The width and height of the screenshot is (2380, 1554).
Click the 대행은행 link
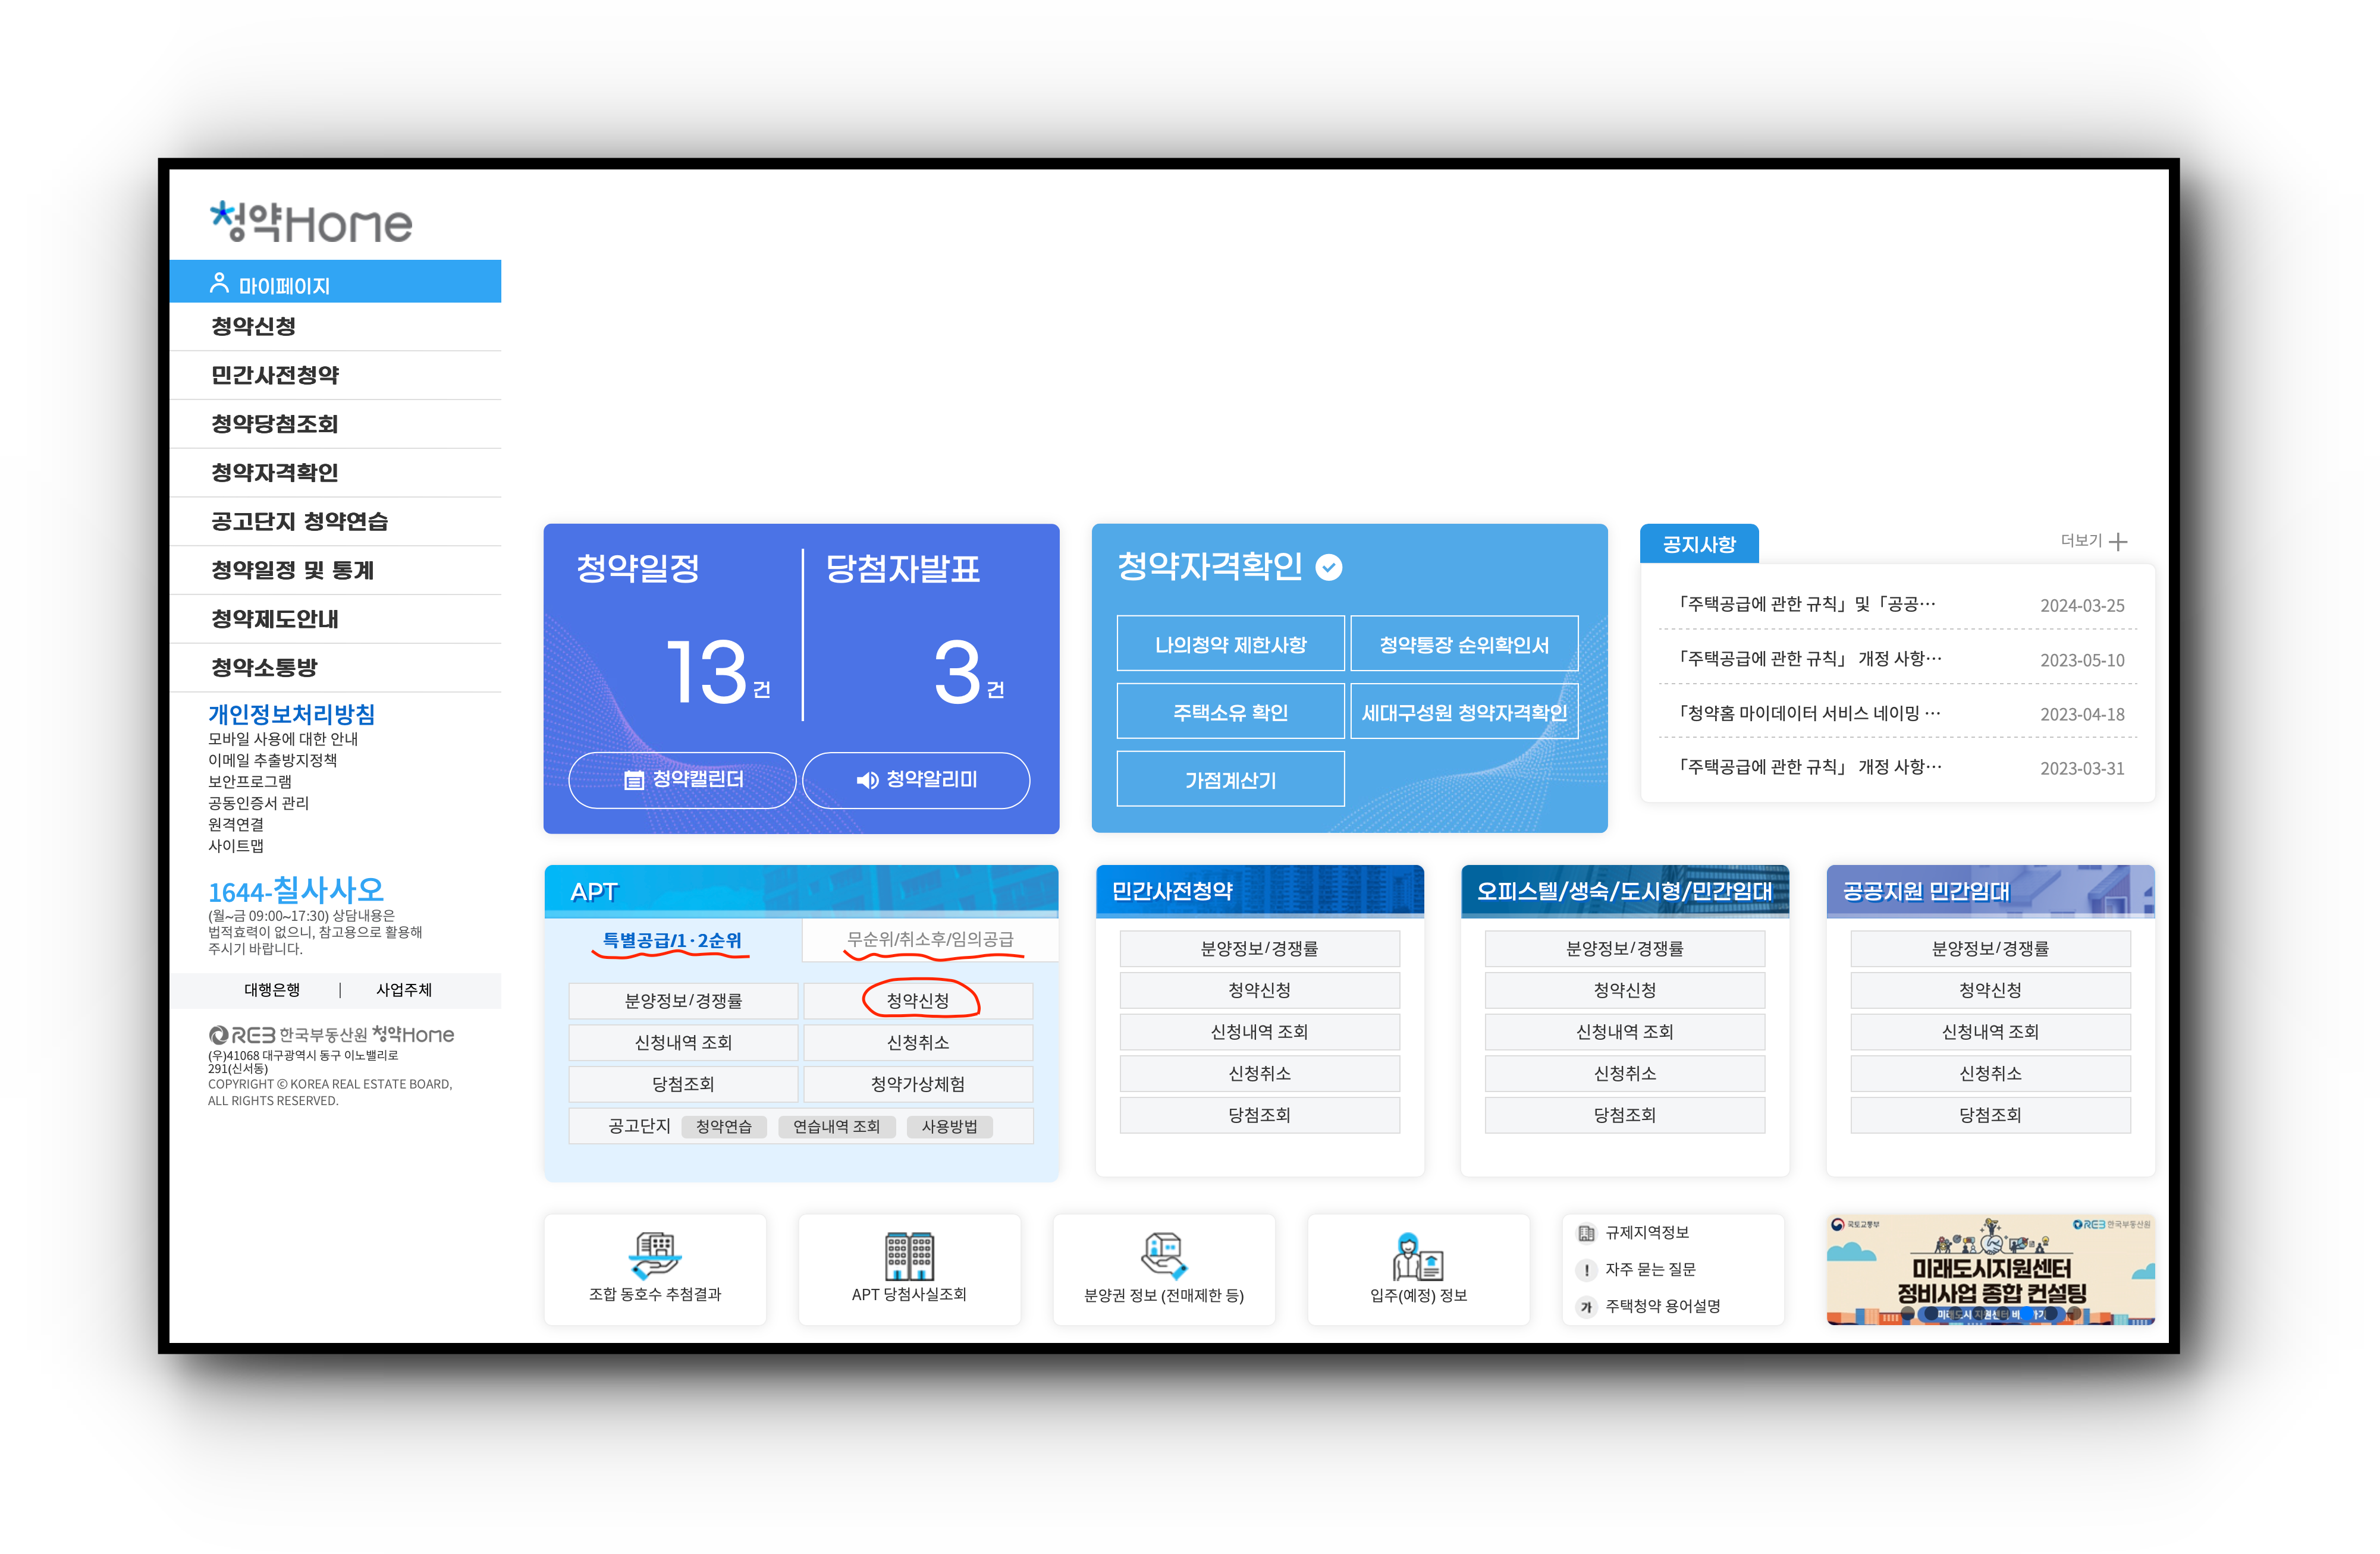(x=272, y=990)
